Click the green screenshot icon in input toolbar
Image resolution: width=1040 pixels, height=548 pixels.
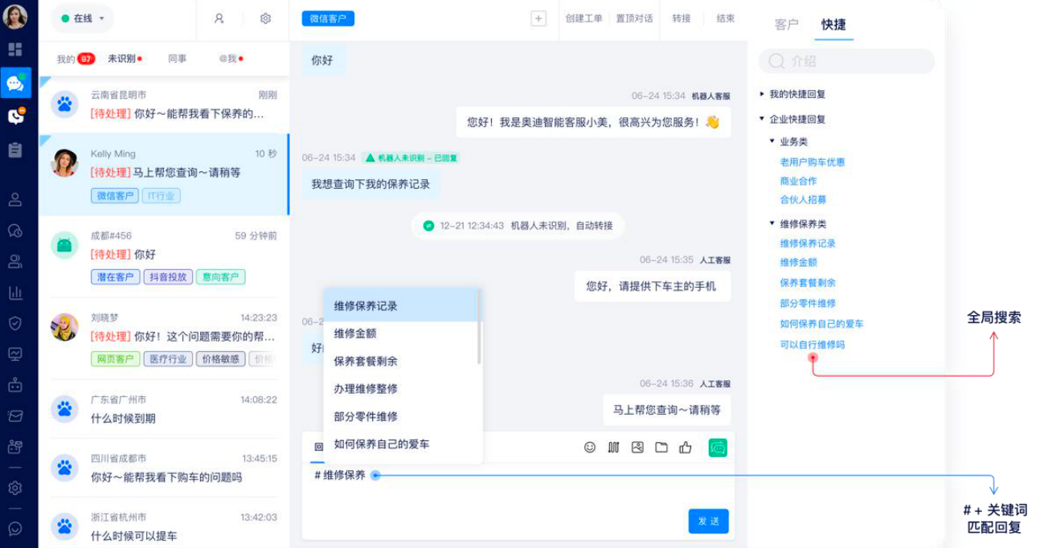coord(718,448)
